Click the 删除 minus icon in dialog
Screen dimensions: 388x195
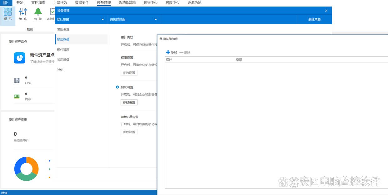pos(182,52)
